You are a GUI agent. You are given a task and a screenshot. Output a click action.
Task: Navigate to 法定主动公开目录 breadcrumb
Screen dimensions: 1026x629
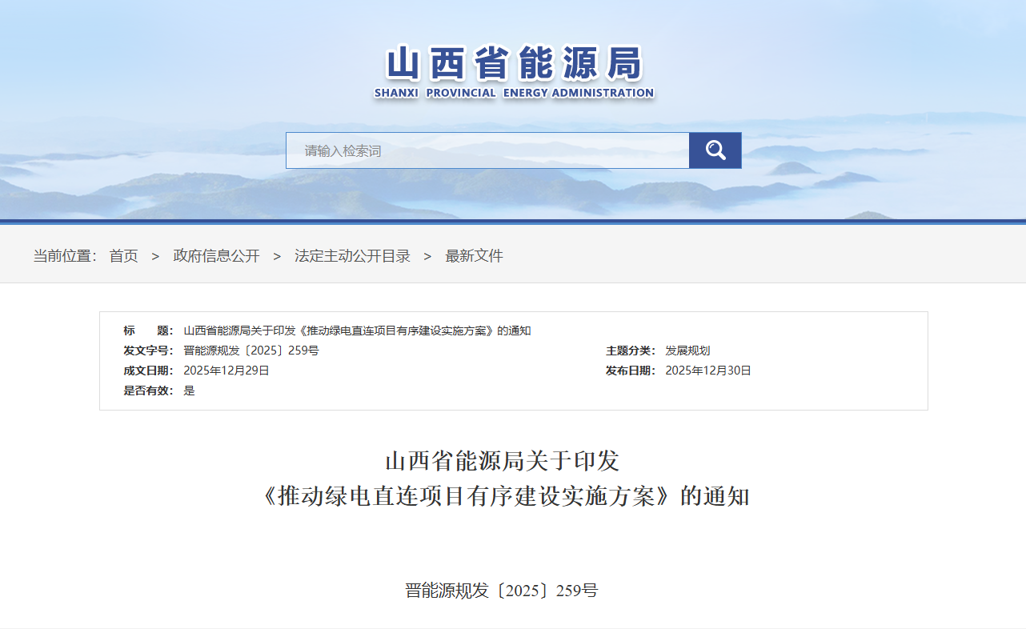352,256
